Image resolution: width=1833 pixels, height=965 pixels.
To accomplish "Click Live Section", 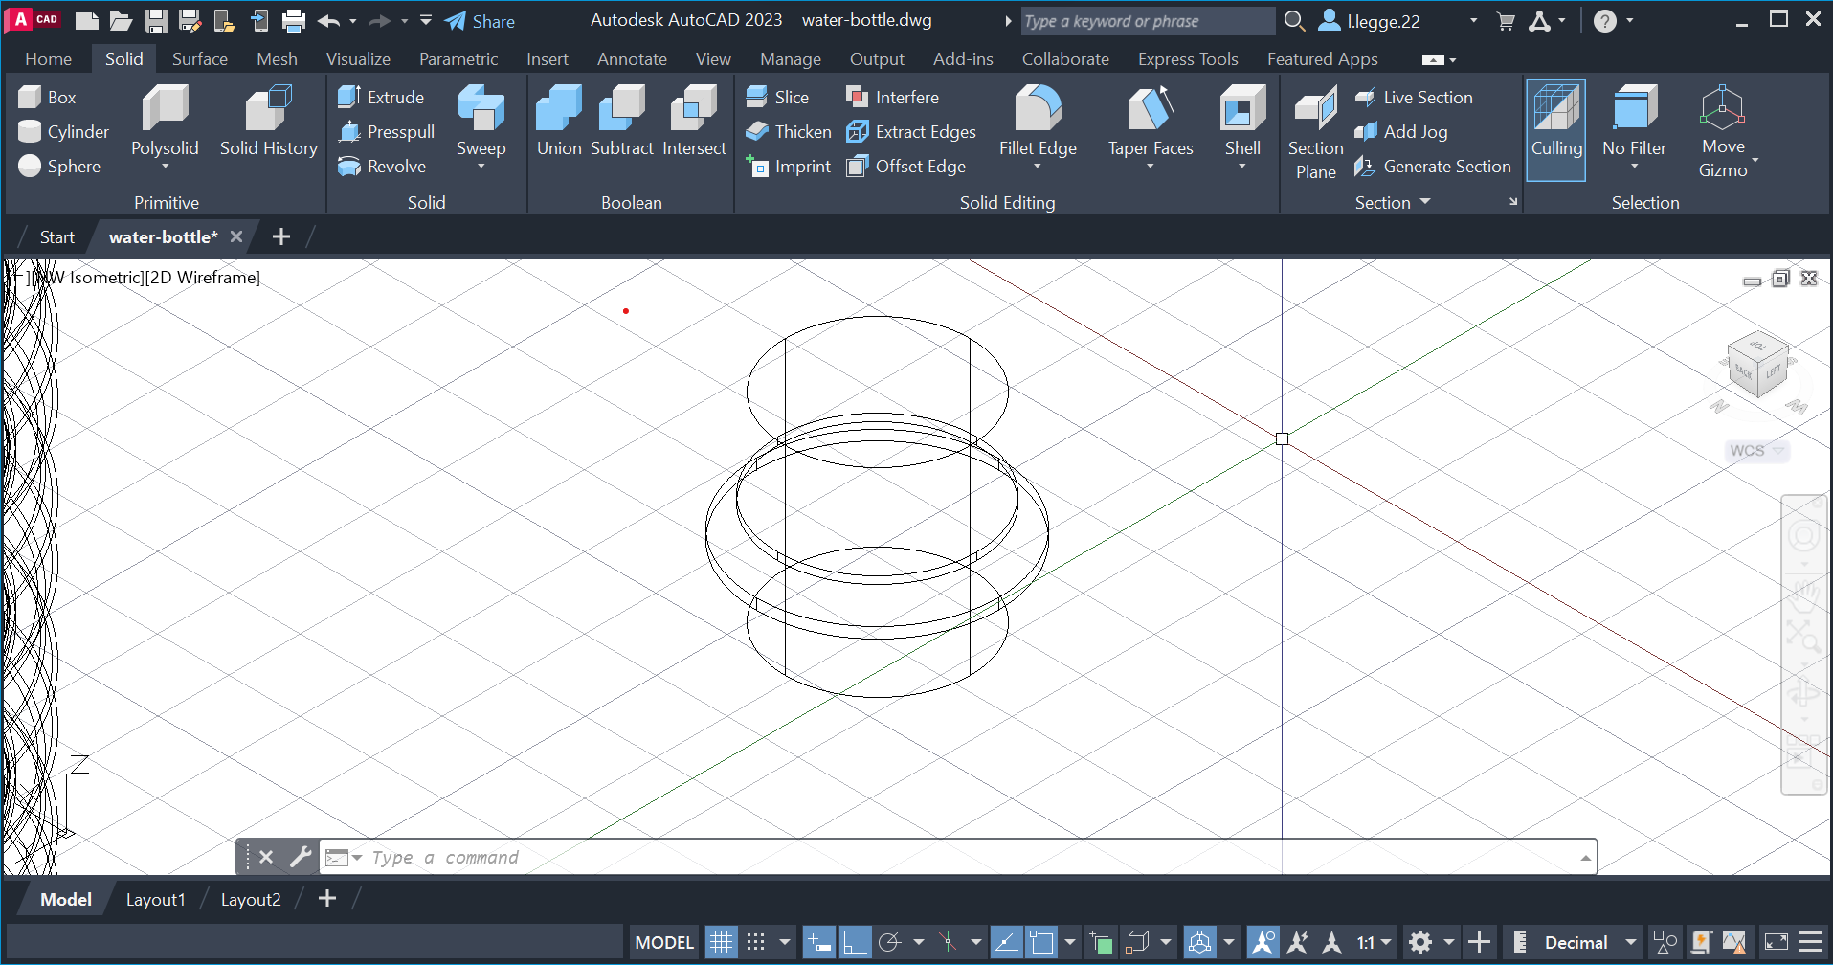I will click(1414, 97).
